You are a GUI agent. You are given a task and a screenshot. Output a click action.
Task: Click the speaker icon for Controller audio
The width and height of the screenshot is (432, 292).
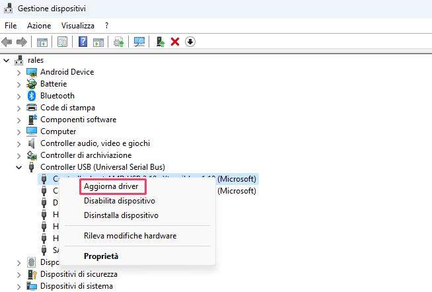[32, 143]
